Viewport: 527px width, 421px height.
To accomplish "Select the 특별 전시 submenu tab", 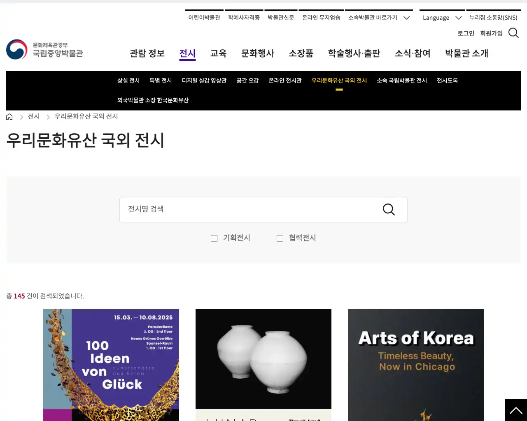I will click(161, 81).
